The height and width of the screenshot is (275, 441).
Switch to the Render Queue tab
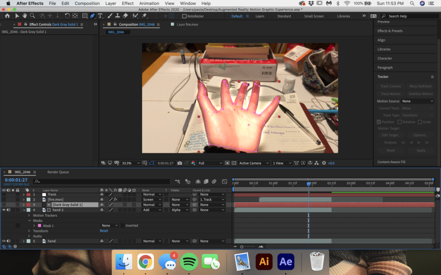click(x=58, y=172)
